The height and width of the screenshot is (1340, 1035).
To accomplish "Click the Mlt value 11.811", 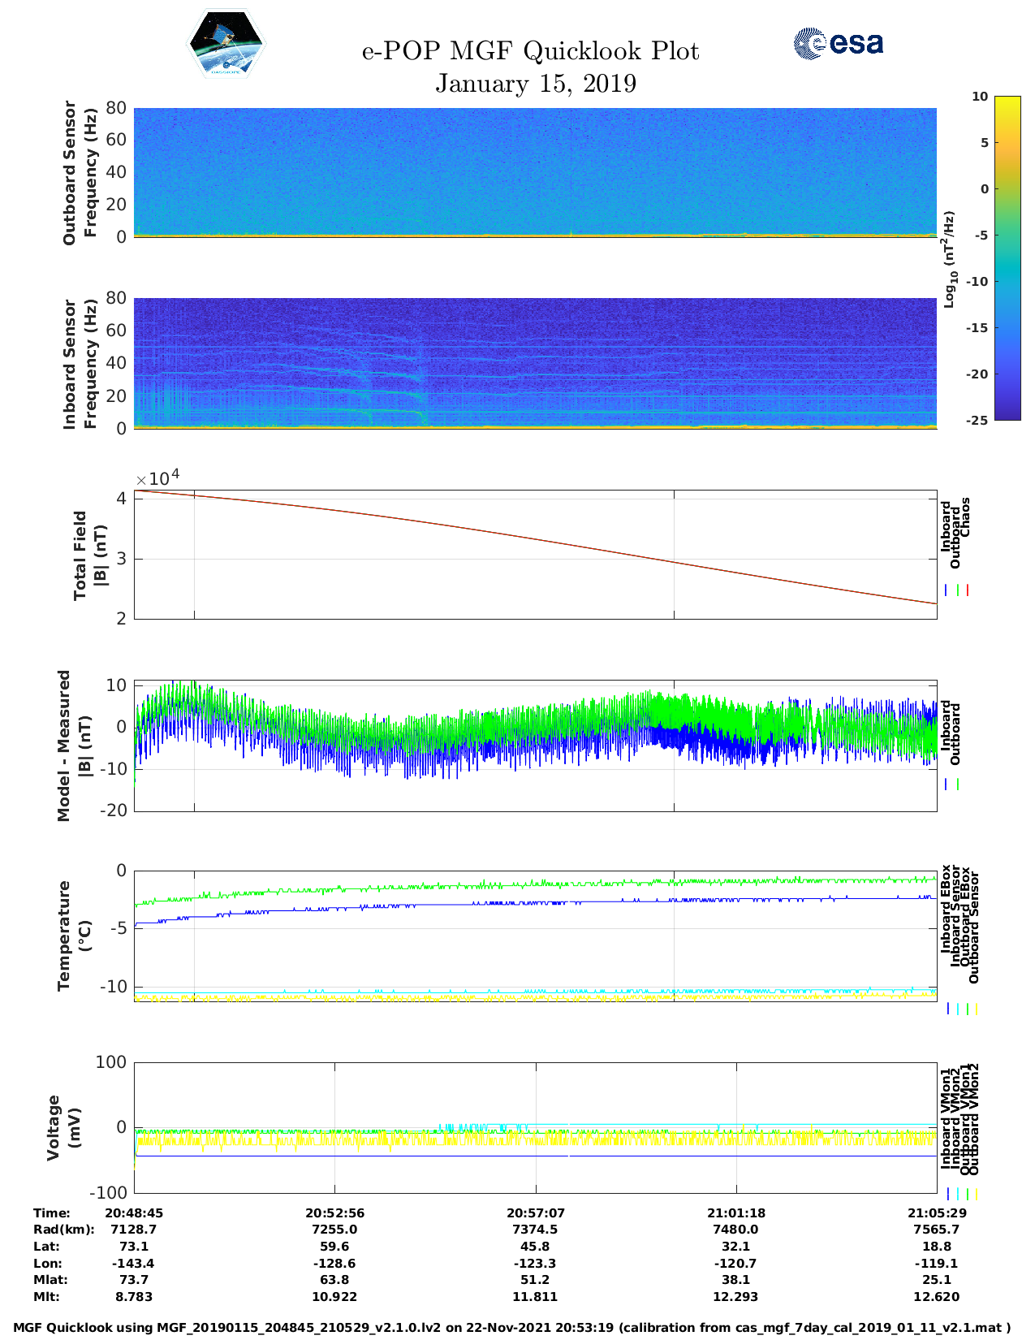I will [535, 1297].
